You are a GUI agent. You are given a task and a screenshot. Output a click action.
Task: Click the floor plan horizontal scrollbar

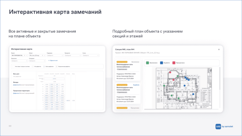coord(163,109)
